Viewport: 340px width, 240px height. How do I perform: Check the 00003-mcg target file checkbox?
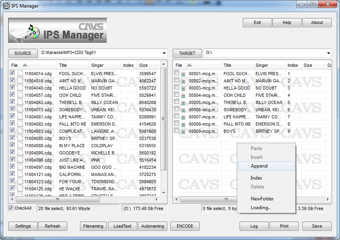(x=176, y=88)
